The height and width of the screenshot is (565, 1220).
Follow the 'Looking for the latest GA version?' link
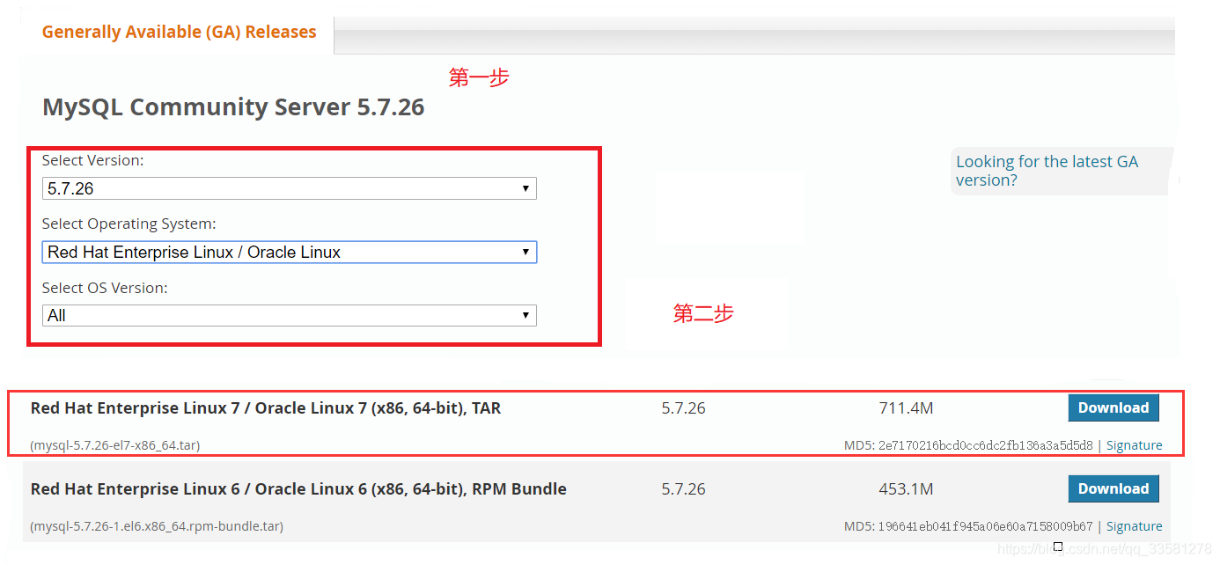point(1047,171)
